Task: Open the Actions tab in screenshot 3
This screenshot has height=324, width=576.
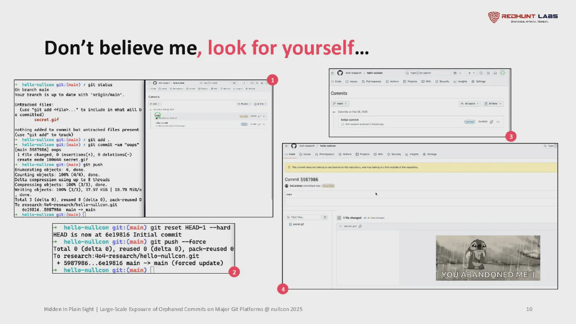Action: [x=392, y=82]
